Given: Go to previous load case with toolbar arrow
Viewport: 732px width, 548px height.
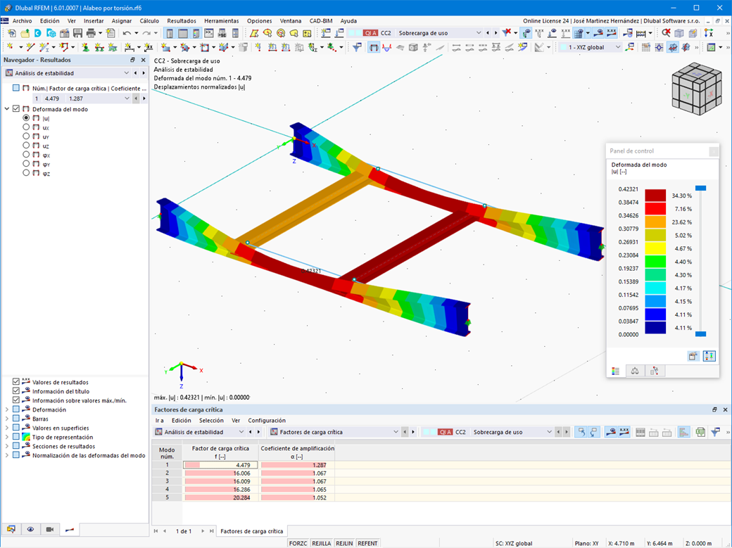Looking at the screenshot, I should tap(488, 32).
